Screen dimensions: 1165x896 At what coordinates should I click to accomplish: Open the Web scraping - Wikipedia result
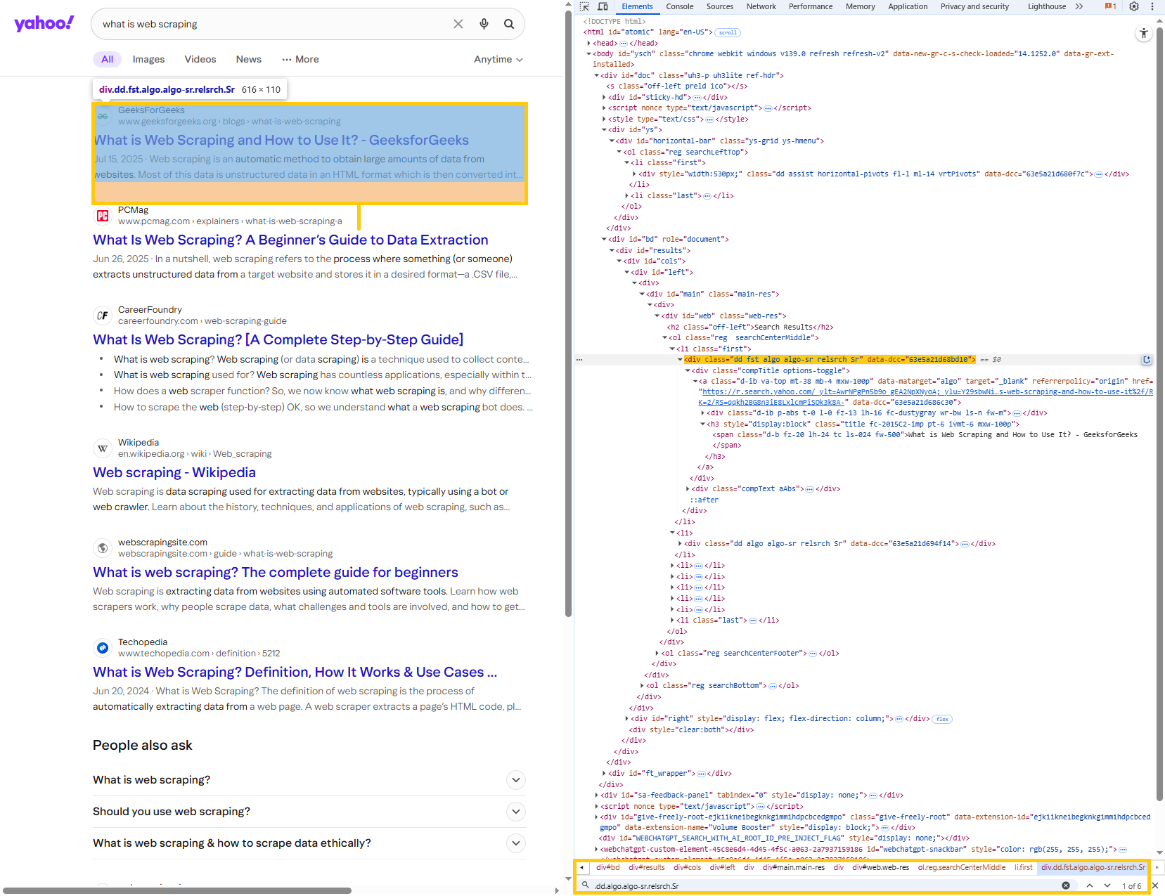tap(174, 472)
